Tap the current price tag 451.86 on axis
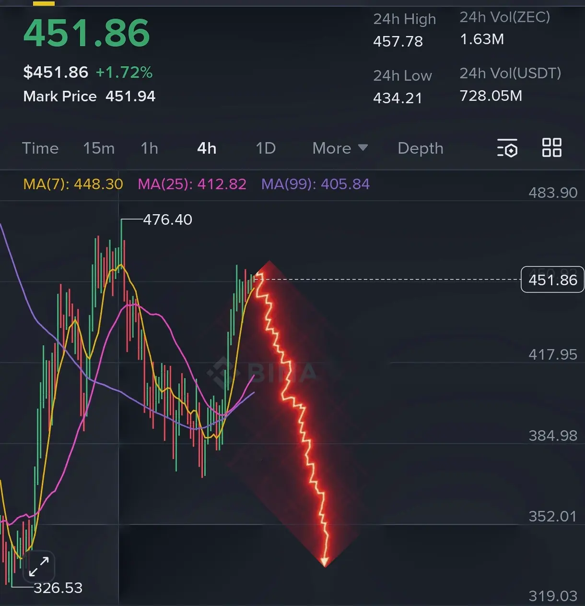 click(552, 279)
